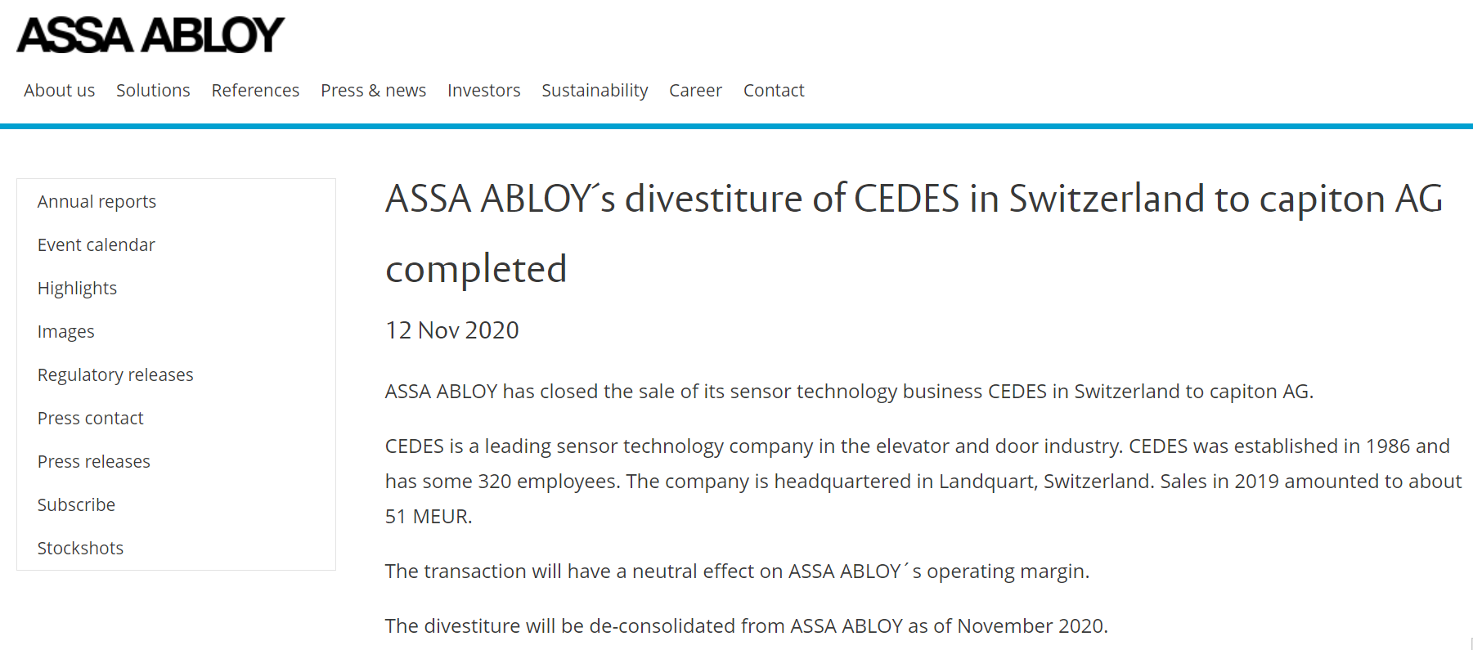Click the ASSA ABLOY logo

[150, 35]
